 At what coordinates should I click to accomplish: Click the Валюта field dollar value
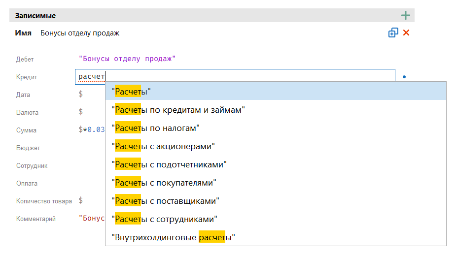(81, 112)
